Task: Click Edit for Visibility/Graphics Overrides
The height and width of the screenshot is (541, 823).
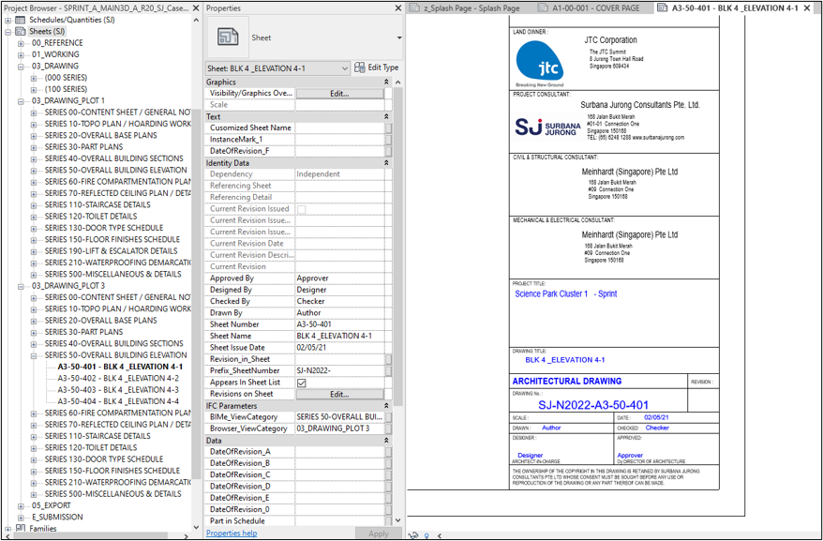Action: click(x=339, y=94)
